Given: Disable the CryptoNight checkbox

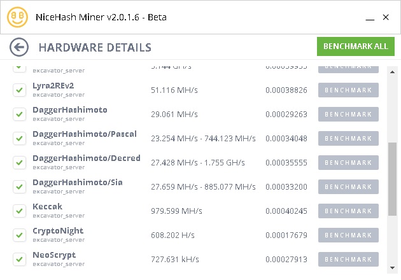Looking at the screenshot, I should (20, 235).
